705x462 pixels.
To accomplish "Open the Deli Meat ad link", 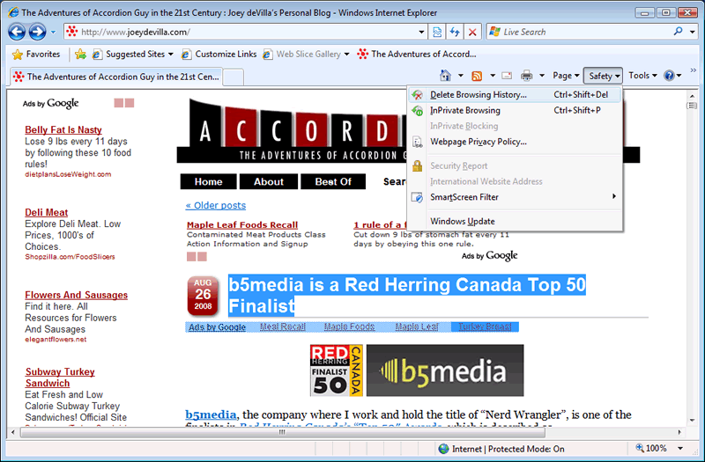I will pyautogui.click(x=47, y=212).
